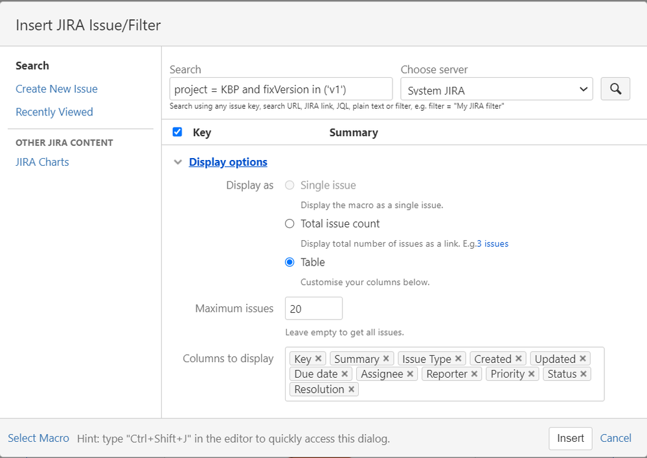Remove the Due date column tag
The width and height of the screenshot is (647, 458).
pos(345,374)
